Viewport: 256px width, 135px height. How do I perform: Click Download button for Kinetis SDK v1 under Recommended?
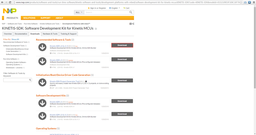click(122, 59)
